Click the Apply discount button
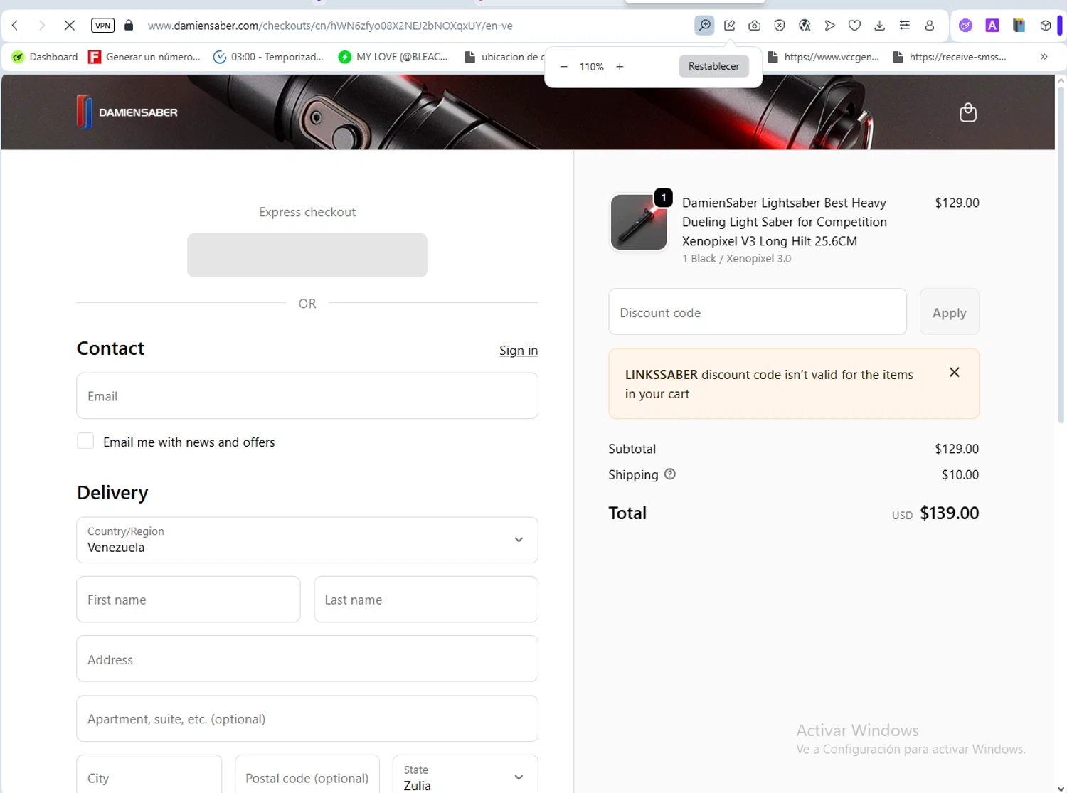Viewport: 1067px width, 793px height. point(950,312)
